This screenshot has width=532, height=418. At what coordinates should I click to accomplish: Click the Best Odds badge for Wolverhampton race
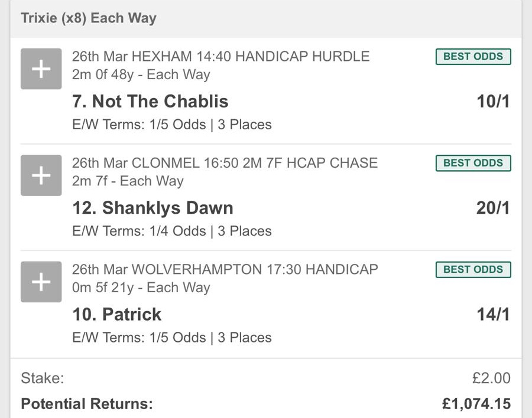473,269
